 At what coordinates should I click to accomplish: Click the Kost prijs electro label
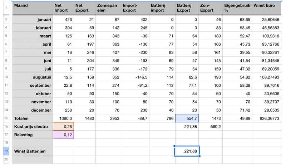[32, 126]
